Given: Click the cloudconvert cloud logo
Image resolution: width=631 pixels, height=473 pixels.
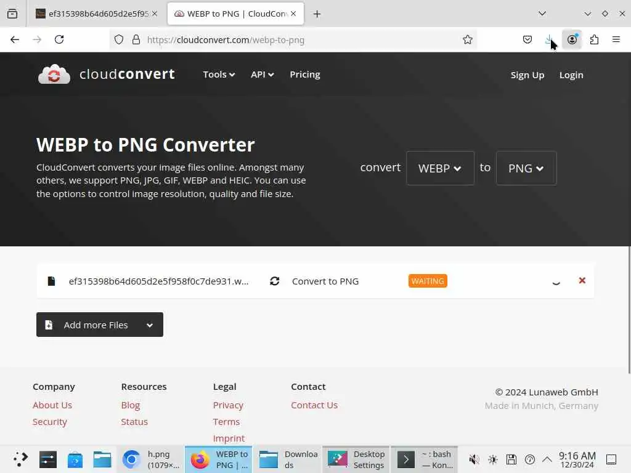Looking at the screenshot, I should point(54,74).
